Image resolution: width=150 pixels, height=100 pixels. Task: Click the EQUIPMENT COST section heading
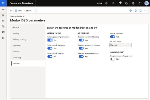[x=116, y=52]
